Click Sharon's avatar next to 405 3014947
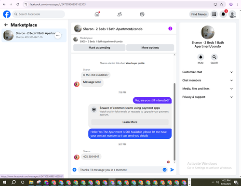Image resolution: width=241 pixels, height=186 pixels. click(x=77, y=157)
